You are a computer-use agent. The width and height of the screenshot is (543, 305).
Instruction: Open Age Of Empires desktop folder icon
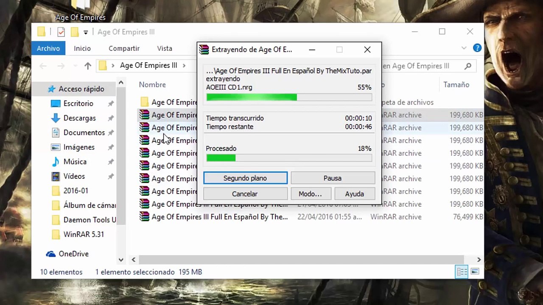(x=81, y=11)
